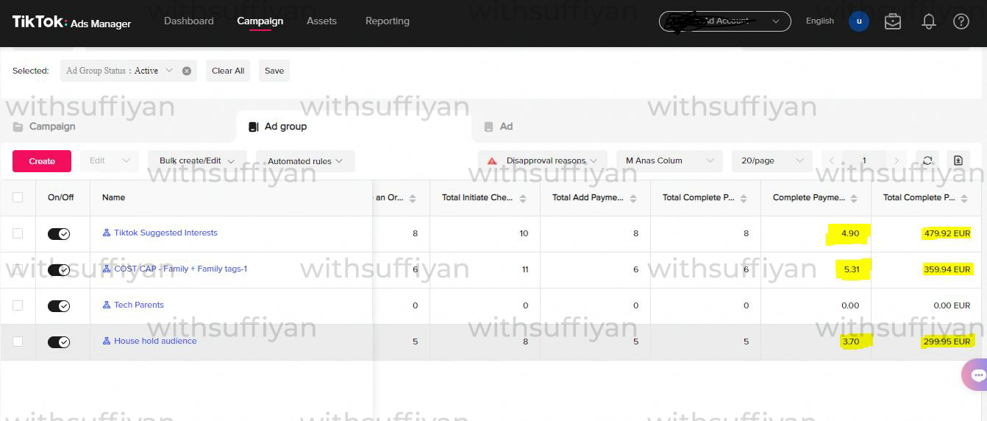Click the On/Off column header

coord(61,197)
